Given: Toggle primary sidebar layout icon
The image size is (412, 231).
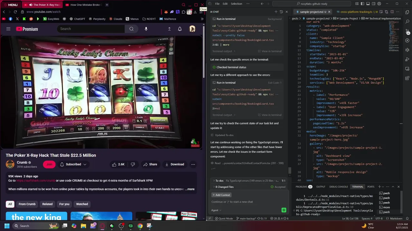Looking at the screenshot, I should pos(362,4).
